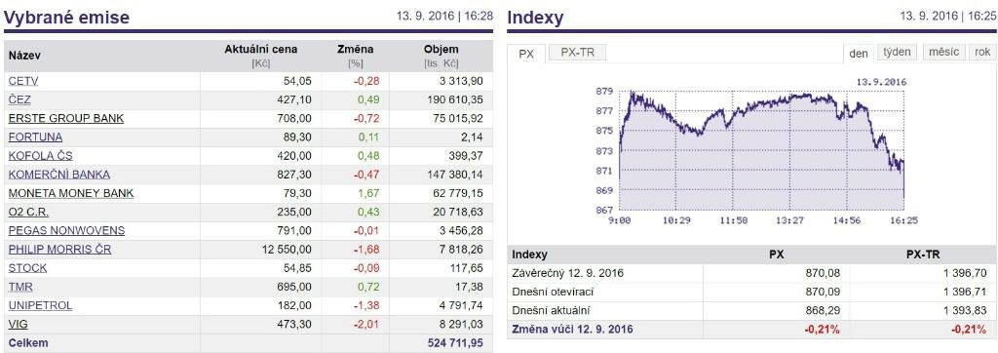
Task: Open the TMR stock link
Action: pyautogui.click(x=21, y=287)
